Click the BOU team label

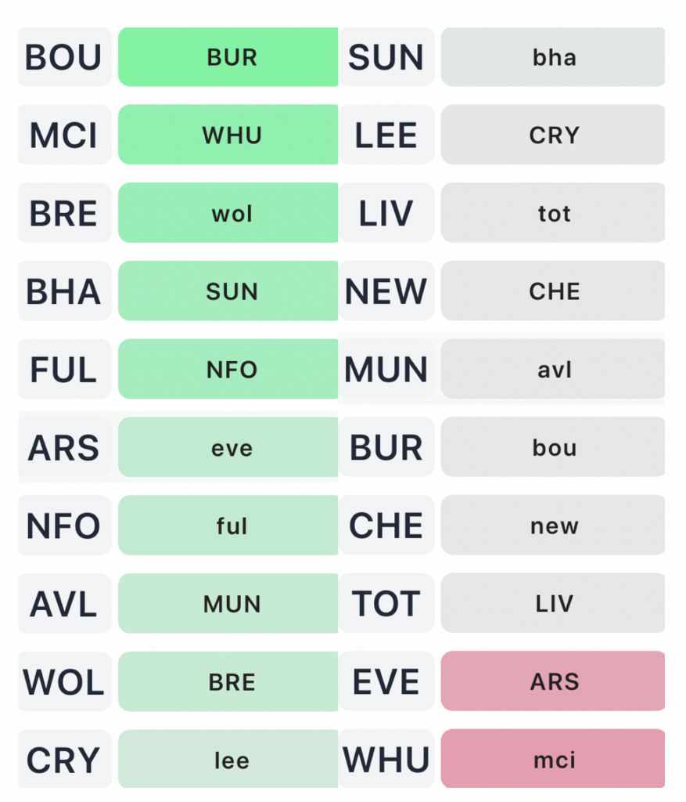click(64, 57)
